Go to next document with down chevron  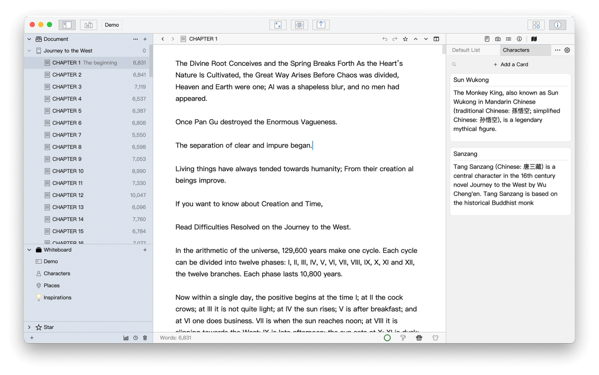(426, 39)
